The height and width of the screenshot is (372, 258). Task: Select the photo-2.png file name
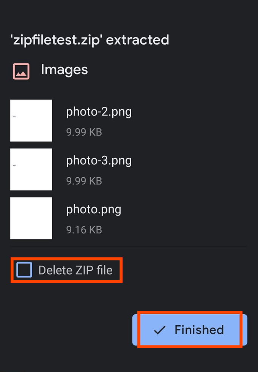(99, 112)
